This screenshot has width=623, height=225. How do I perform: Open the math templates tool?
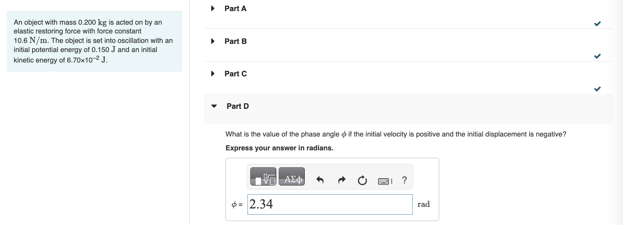(263, 176)
